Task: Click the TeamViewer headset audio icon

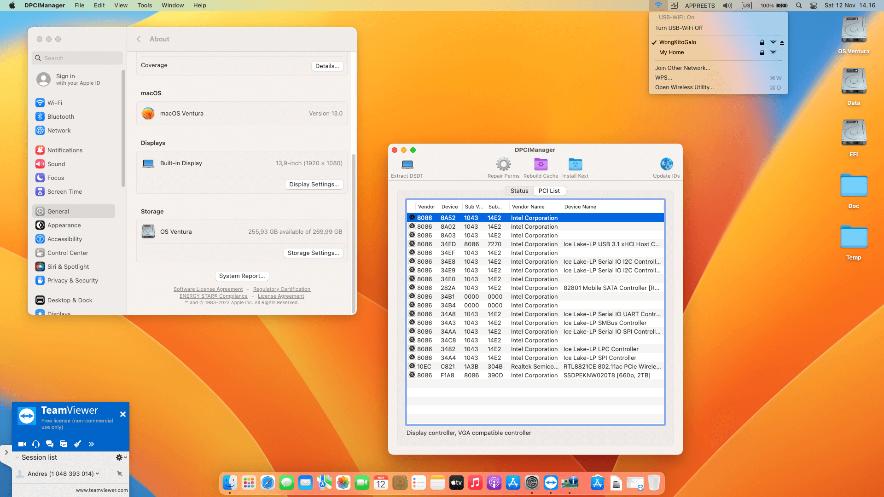Action: tap(36, 444)
